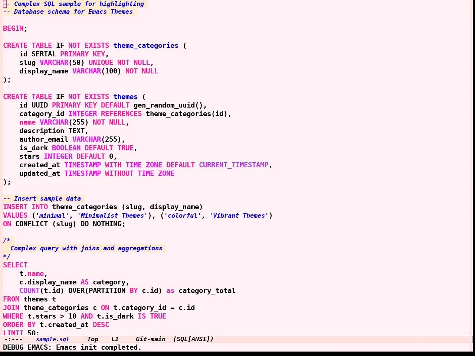Click the DESC keyword
The height and width of the screenshot is (356, 475).
coord(101,325)
